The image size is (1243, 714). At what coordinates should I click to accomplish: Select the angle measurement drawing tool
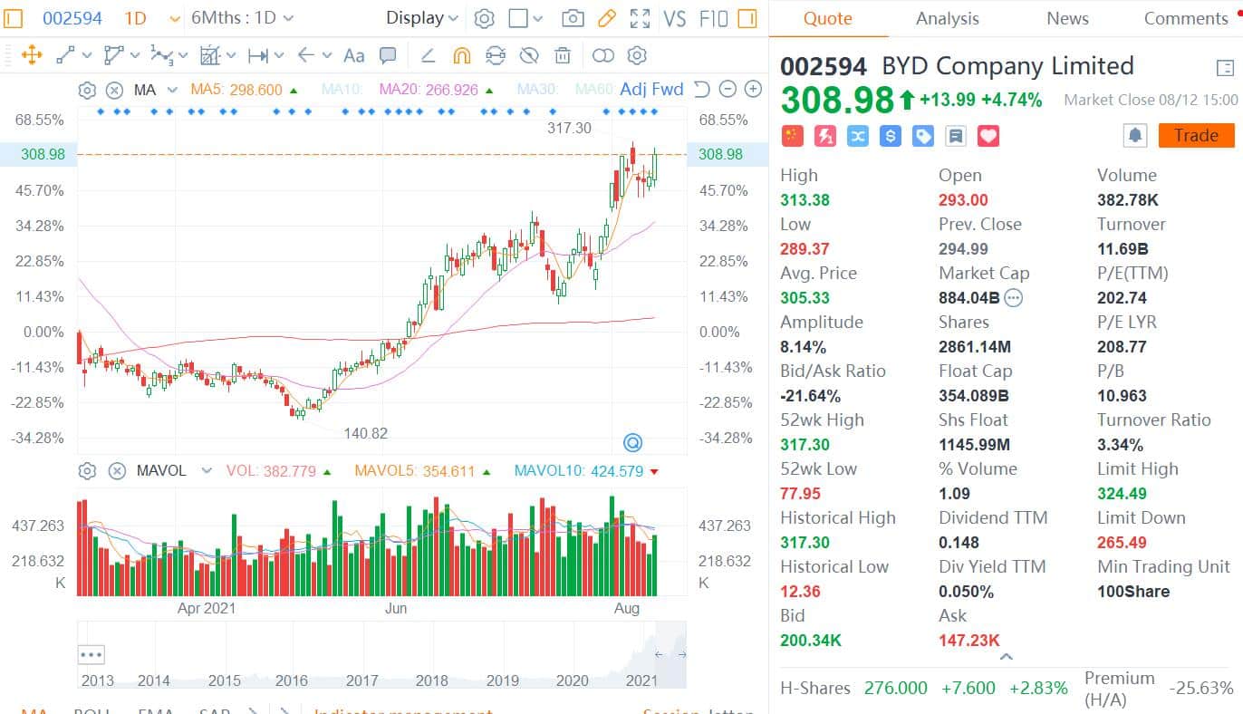[426, 56]
